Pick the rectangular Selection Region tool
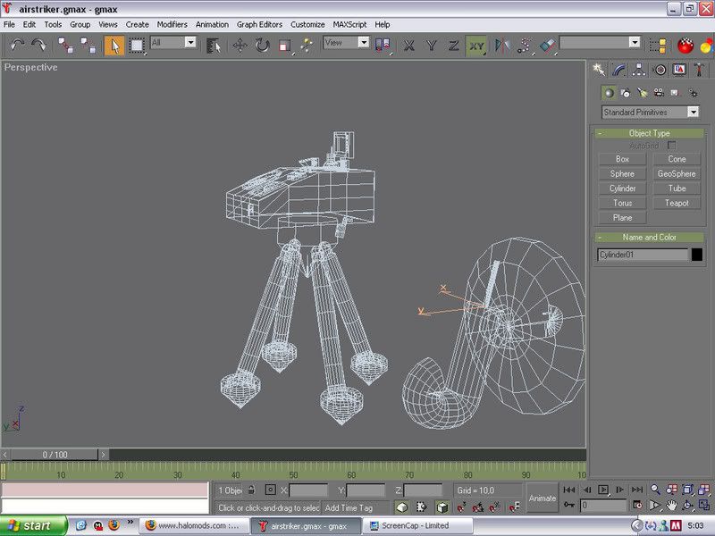This screenshot has height=536, width=715. point(137,46)
